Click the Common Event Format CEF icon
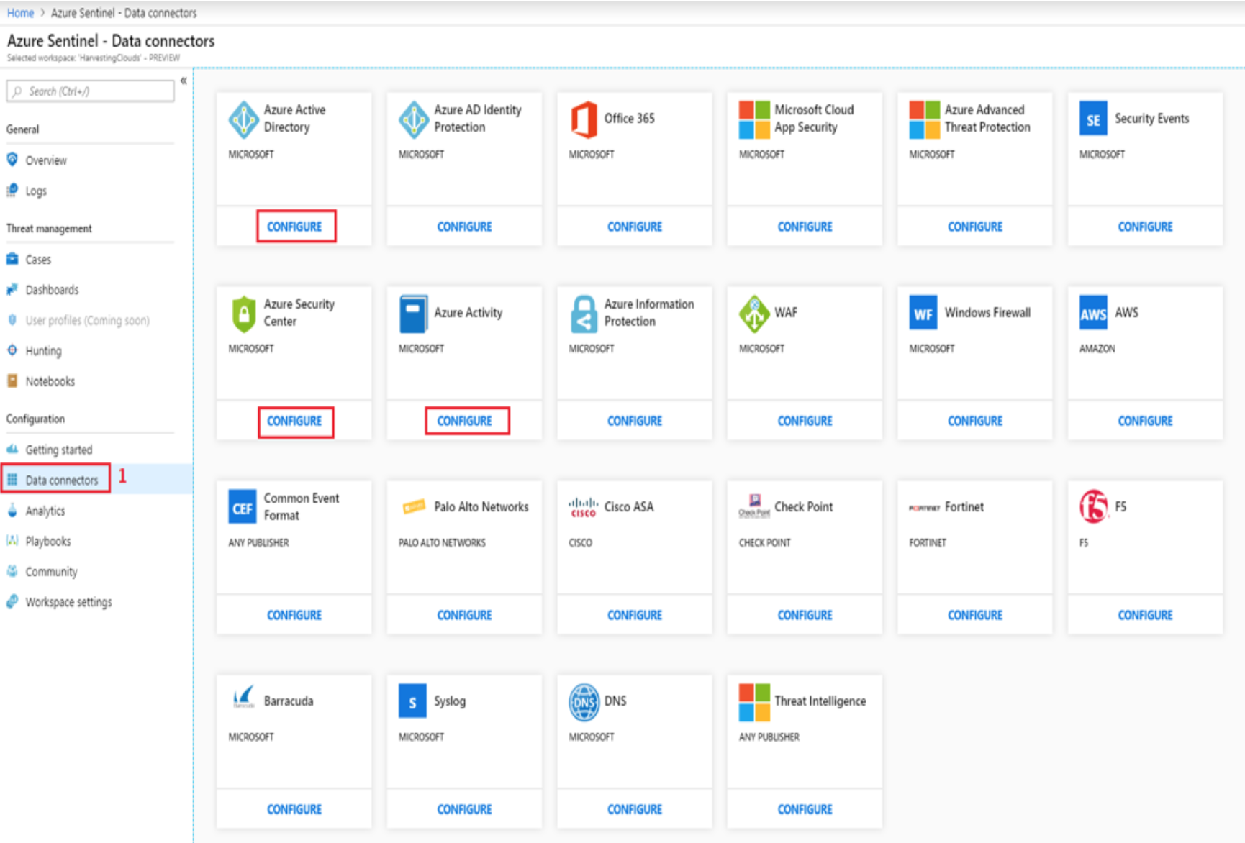The image size is (1245, 843). pyautogui.click(x=243, y=507)
